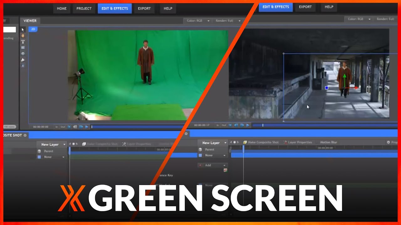Toggle the 2D view badge
Viewport: 401px width, 225px height.
point(33,29)
